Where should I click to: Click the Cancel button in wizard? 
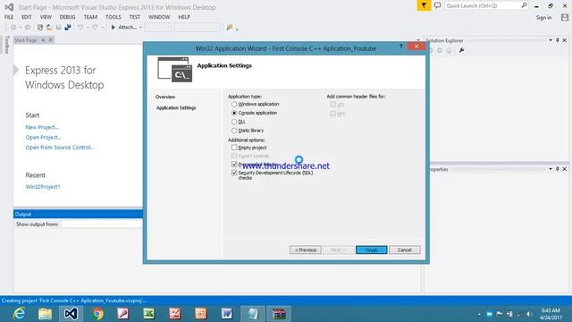(x=405, y=250)
